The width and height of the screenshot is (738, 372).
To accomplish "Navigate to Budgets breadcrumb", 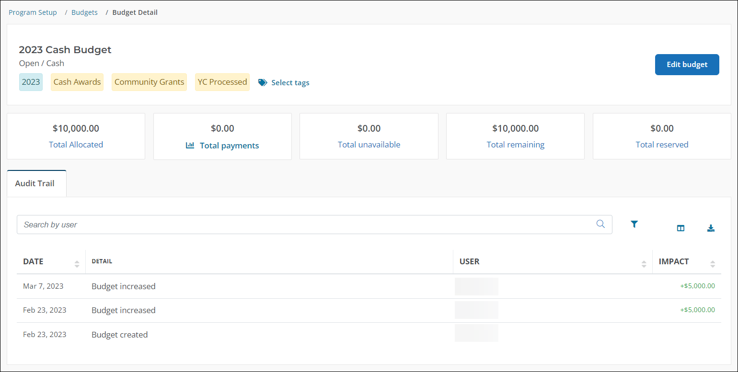I will tap(84, 12).
